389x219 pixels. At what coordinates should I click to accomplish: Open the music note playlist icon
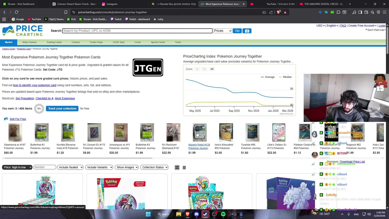354,12
